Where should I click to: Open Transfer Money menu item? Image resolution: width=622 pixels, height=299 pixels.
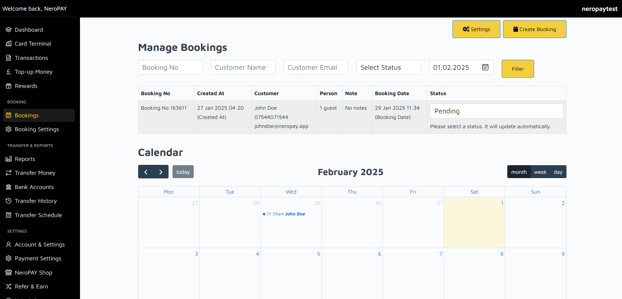click(35, 173)
